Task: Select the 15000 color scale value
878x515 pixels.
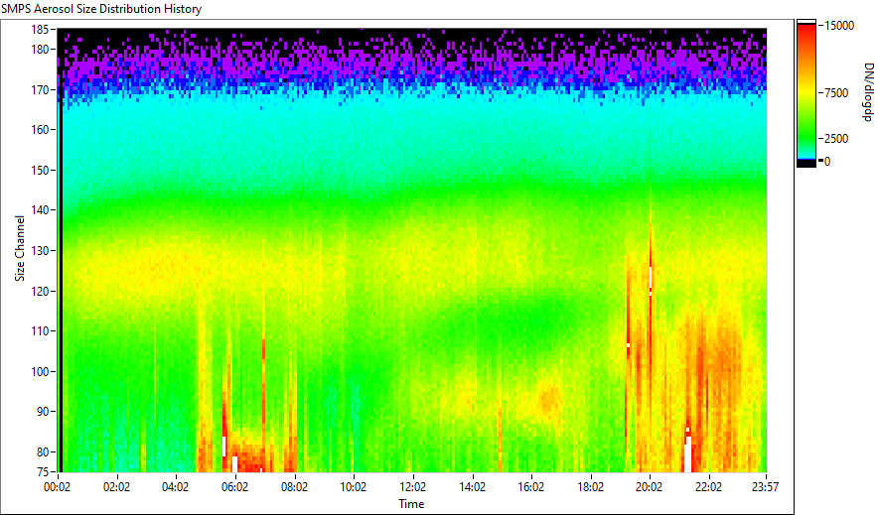Action: (x=839, y=26)
